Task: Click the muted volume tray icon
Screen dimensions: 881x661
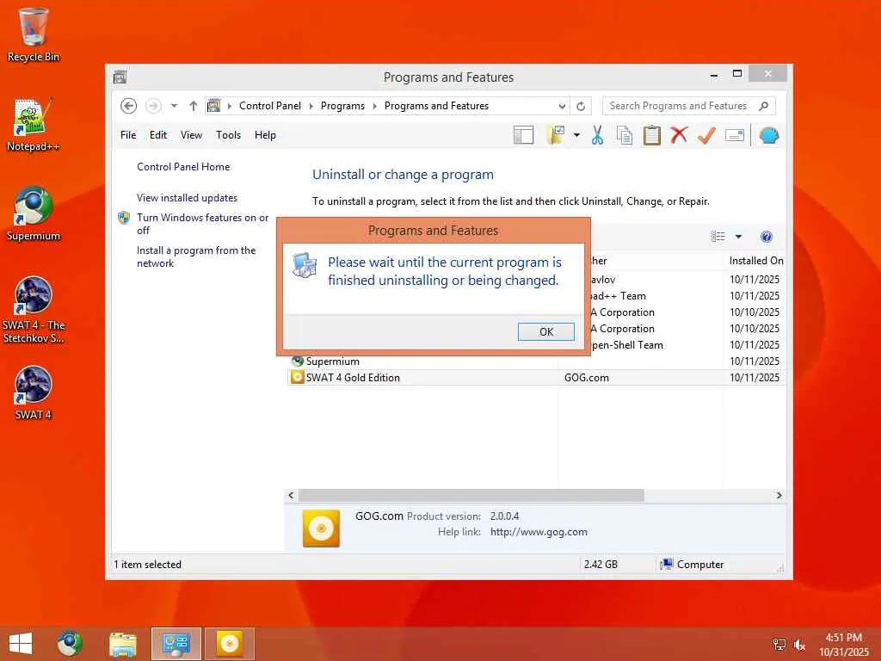Action: click(x=799, y=645)
